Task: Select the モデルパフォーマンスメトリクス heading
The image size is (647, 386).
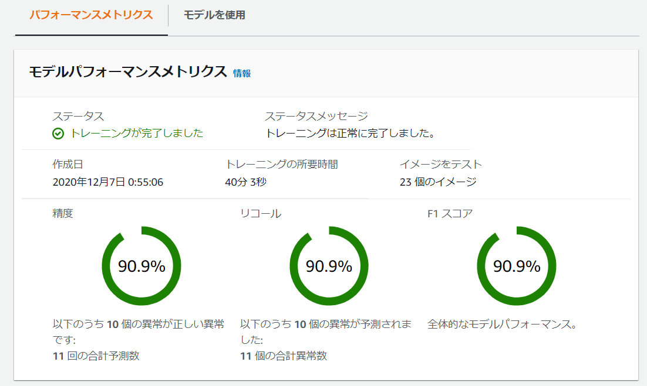Action: [128, 72]
